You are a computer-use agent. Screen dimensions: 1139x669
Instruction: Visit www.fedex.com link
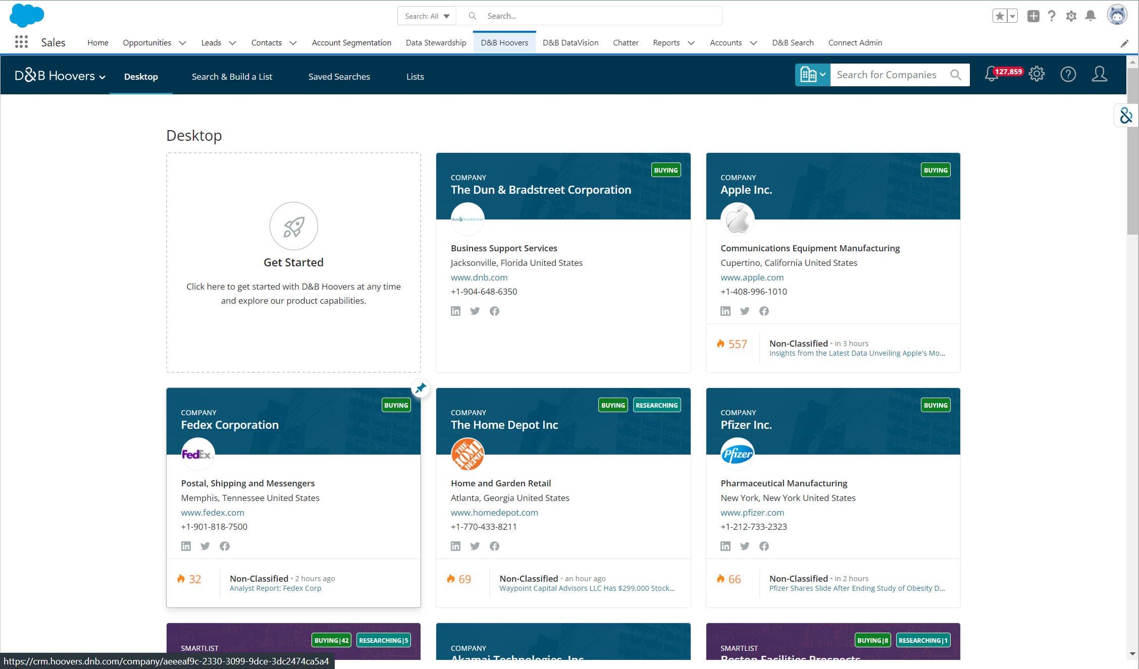(x=213, y=512)
